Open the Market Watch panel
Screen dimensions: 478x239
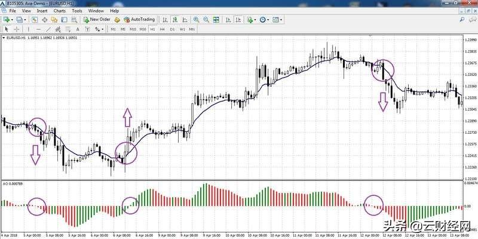(35, 20)
